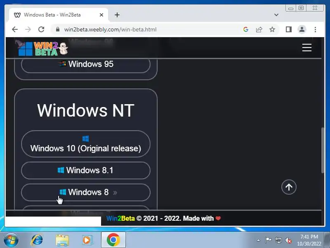Click the padlock site info icon
The height and width of the screenshot is (248, 330).
click(58, 29)
